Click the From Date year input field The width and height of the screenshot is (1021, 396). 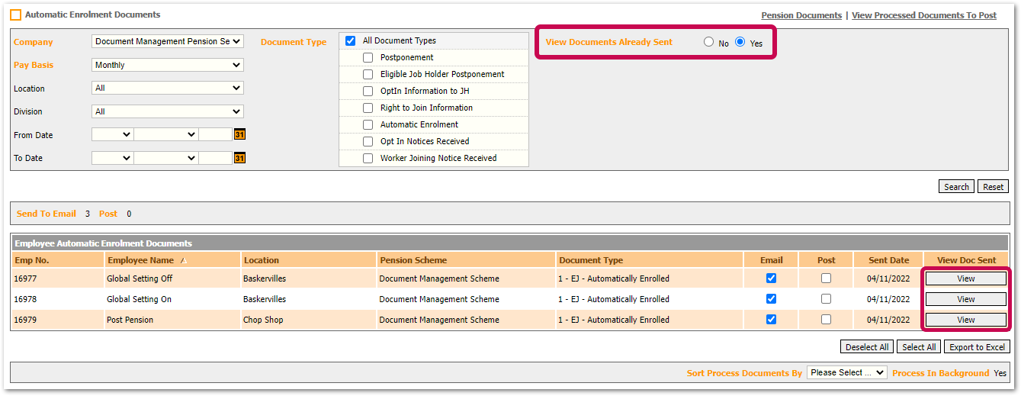[x=215, y=135]
